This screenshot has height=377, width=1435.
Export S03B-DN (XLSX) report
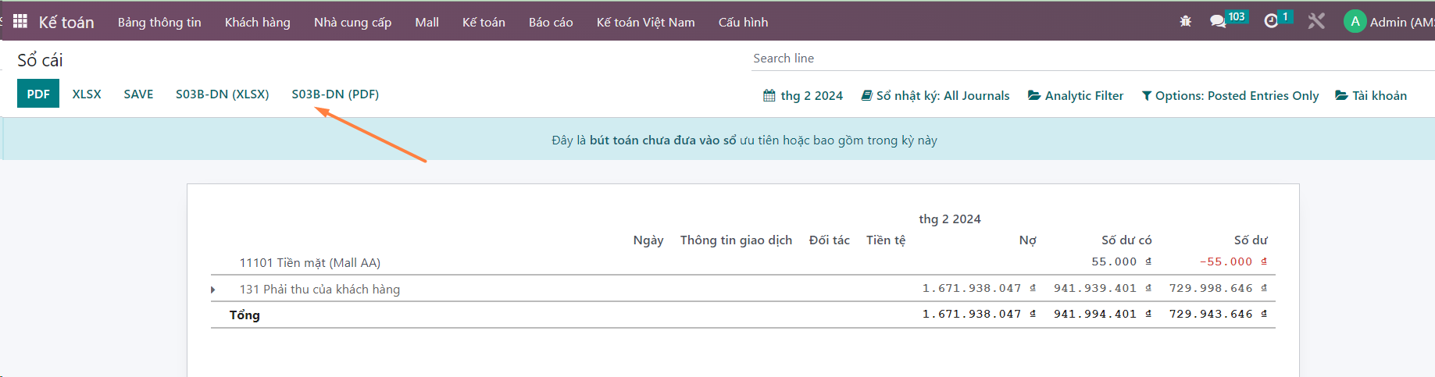[222, 94]
